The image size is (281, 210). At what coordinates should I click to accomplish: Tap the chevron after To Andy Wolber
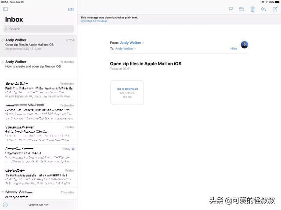135,49
